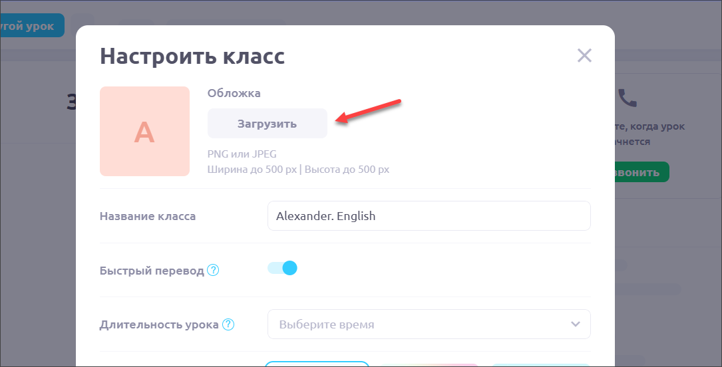Click the Настроить класс heading

pyautogui.click(x=192, y=56)
